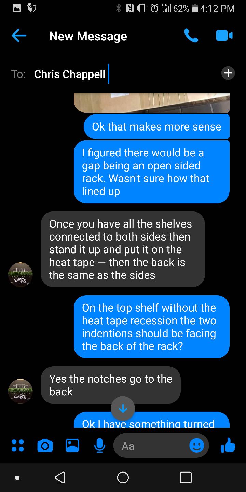
Task: Open the photo gallery picker
Action: click(x=72, y=446)
